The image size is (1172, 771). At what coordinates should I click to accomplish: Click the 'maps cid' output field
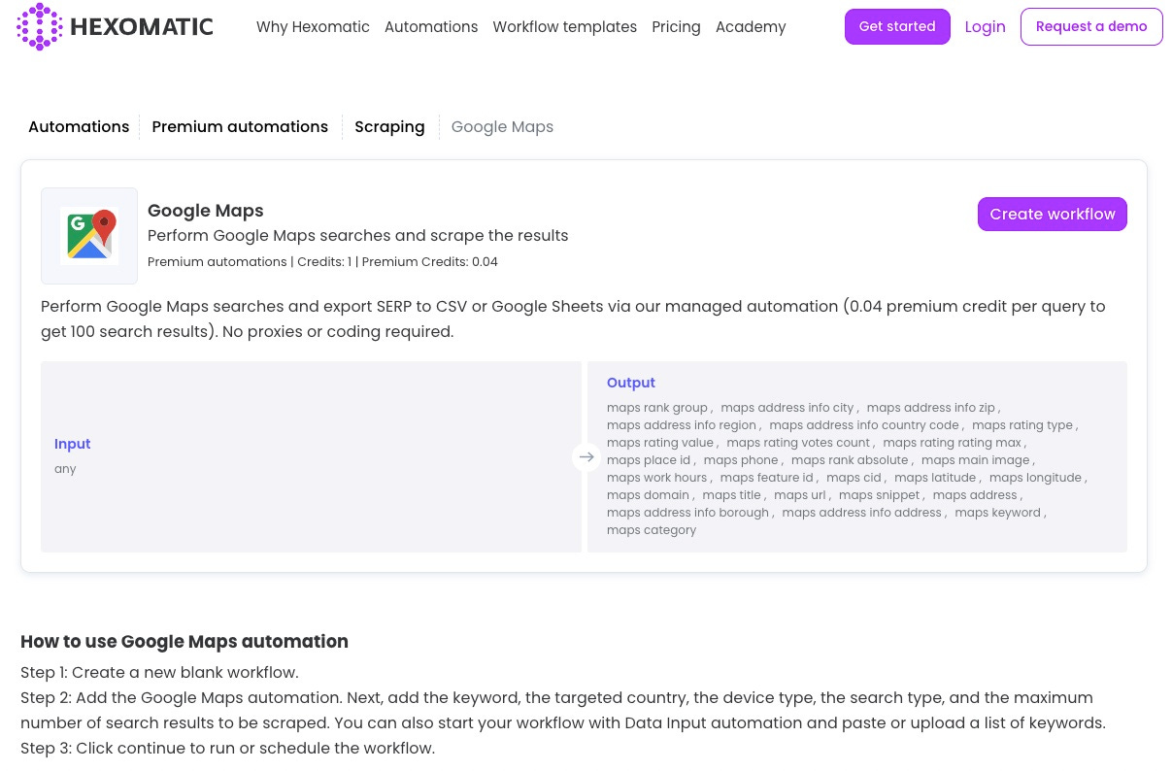[854, 478]
